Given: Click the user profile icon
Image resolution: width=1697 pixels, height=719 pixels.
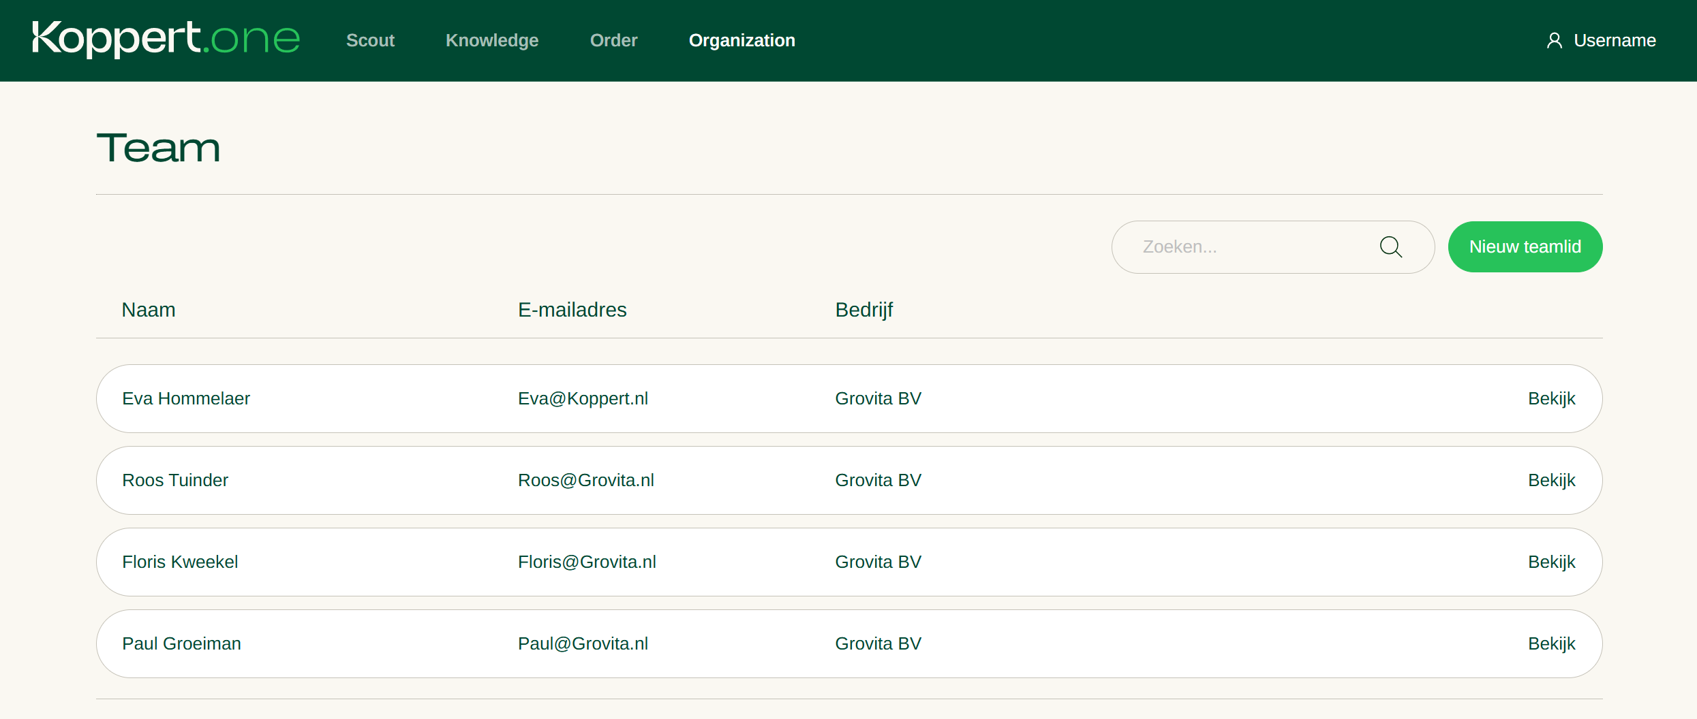Looking at the screenshot, I should [x=1555, y=41].
